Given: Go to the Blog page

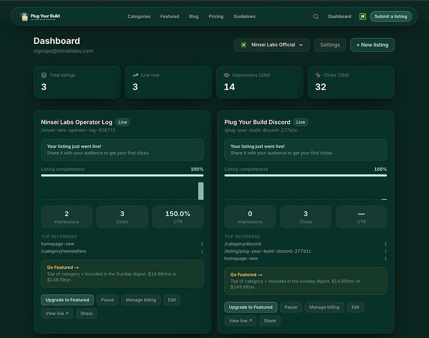Looking at the screenshot, I should 194,16.
